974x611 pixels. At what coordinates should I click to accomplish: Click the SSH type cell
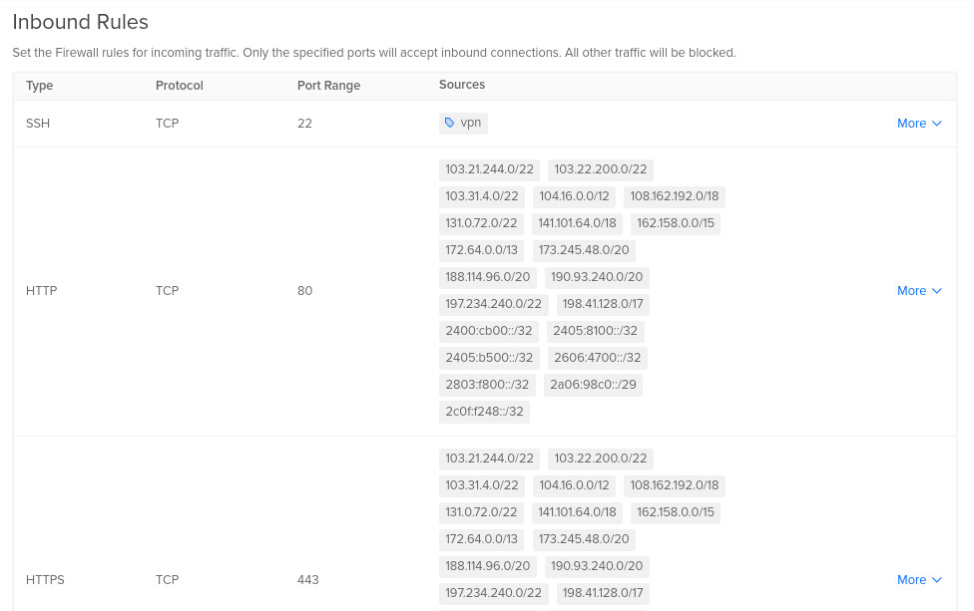pos(38,124)
